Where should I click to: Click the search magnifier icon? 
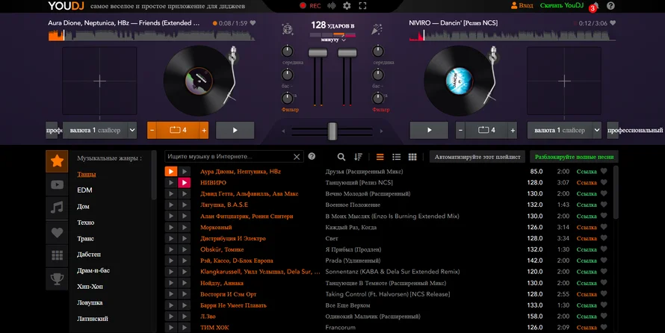(x=341, y=157)
